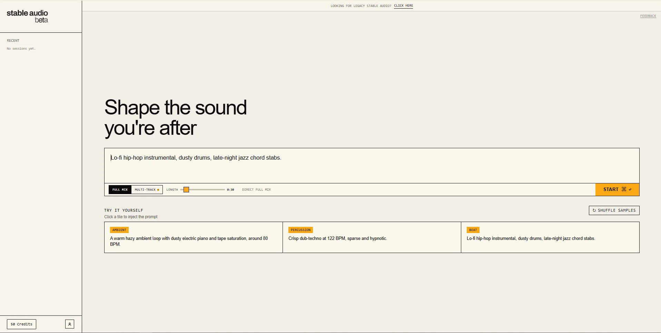Switch to Multi-Track mode
Image resolution: width=661 pixels, height=333 pixels.
tap(147, 190)
